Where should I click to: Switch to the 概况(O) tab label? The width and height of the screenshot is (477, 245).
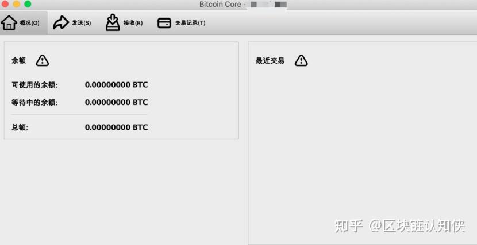(29, 23)
